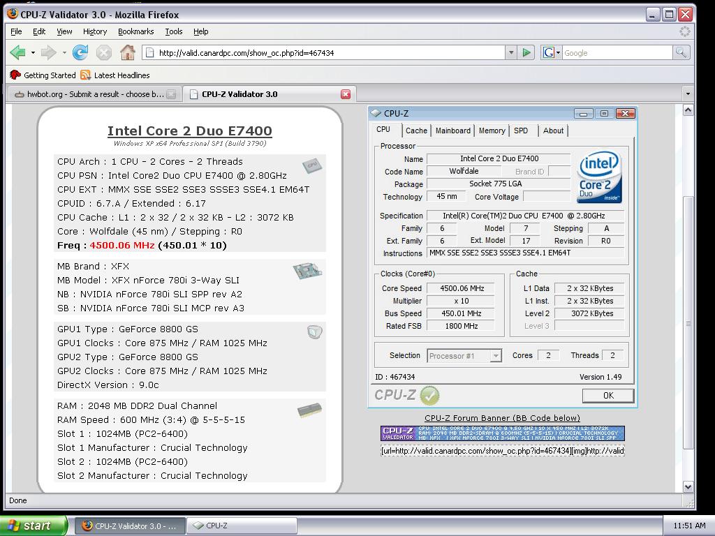Image resolution: width=715 pixels, height=536 pixels.
Task: Click the vertical scrollbar thumb
Action: click(x=688, y=322)
